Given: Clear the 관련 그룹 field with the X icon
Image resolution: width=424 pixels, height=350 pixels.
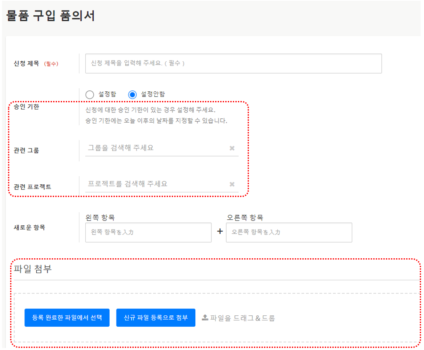Looking at the screenshot, I should [x=232, y=148].
